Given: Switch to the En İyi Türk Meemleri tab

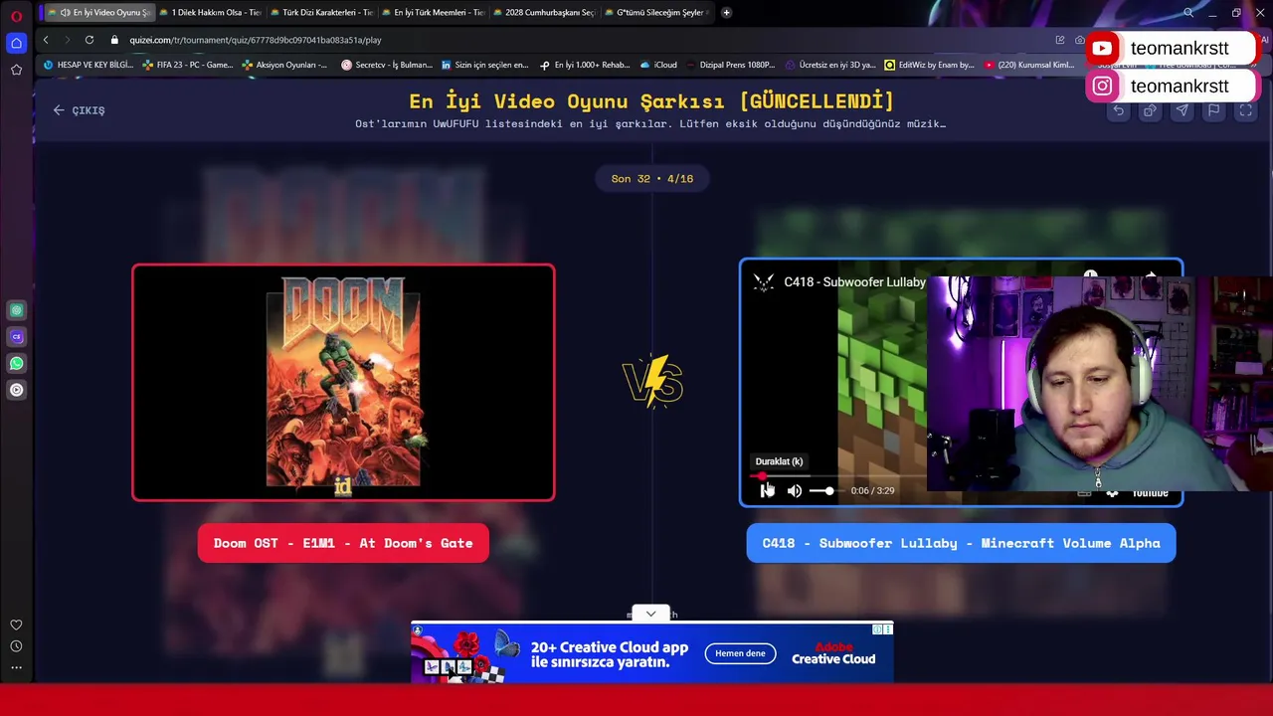Looking at the screenshot, I should [x=433, y=12].
